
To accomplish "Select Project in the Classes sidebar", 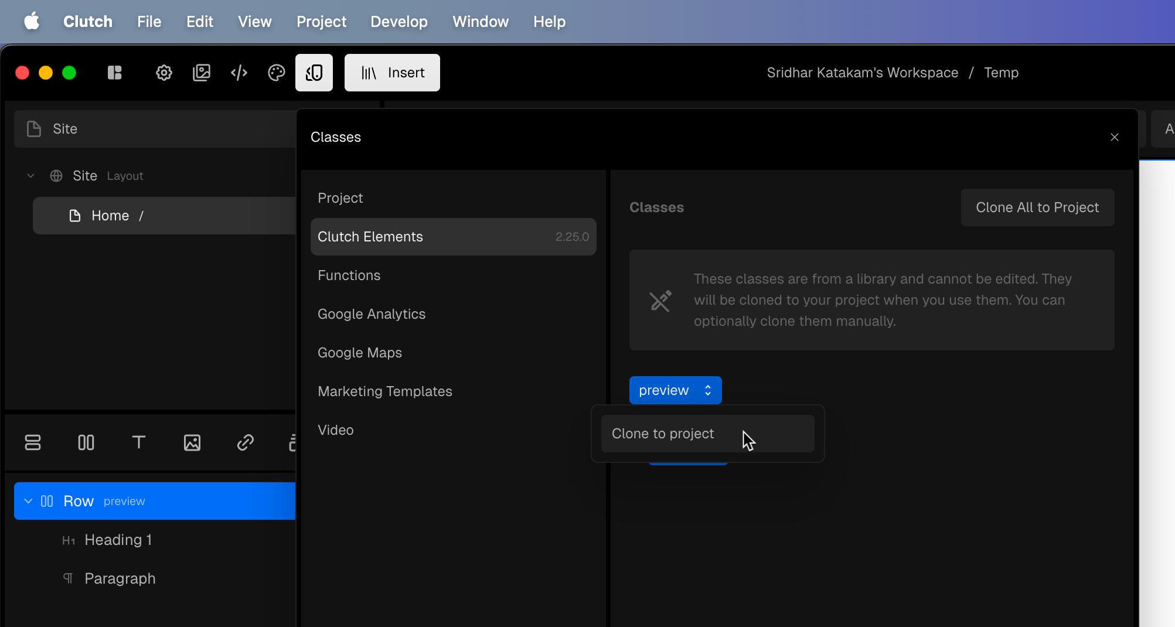I will (454, 198).
